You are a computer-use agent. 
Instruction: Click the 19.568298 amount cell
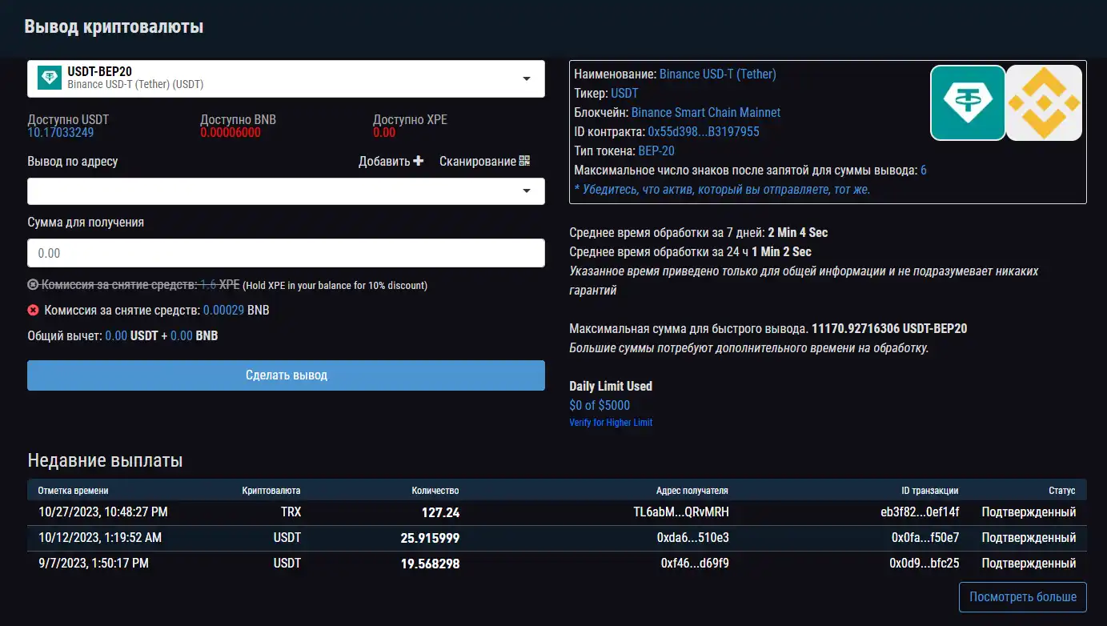[x=430, y=564]
